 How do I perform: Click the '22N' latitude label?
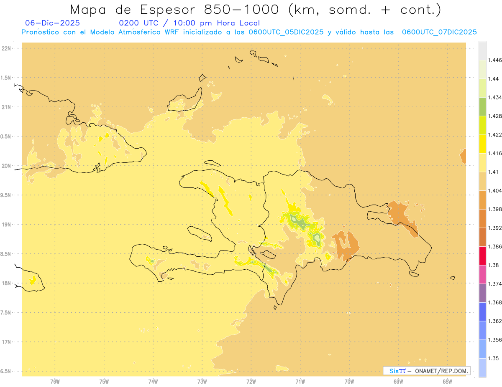pyautogui.click(x=6, y=48)
